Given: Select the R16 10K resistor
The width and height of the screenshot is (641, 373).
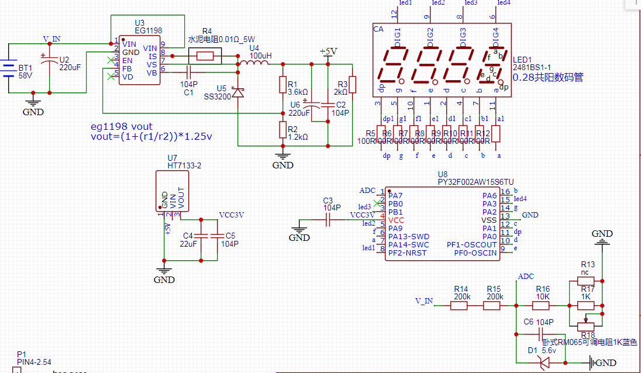Looking at the screenshot, I should tap(543, 305).
